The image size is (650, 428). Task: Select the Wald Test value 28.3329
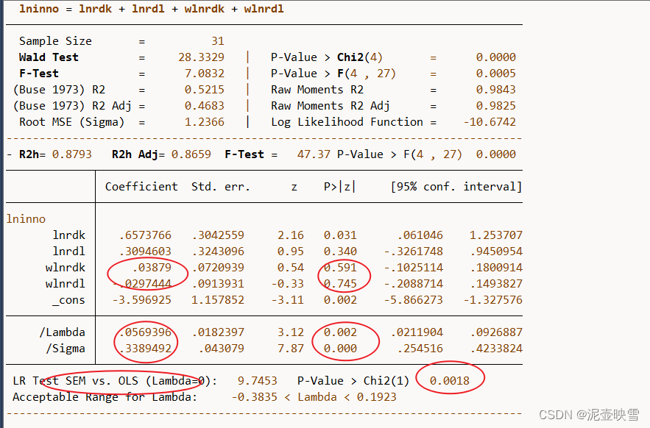(201, 57)
